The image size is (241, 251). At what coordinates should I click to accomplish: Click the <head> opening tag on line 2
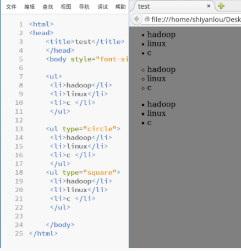coord(41,33)
